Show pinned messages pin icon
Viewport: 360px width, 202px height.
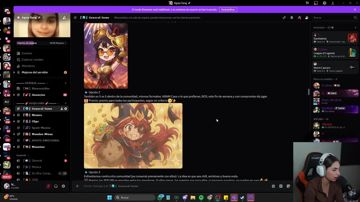click(299, 17)
